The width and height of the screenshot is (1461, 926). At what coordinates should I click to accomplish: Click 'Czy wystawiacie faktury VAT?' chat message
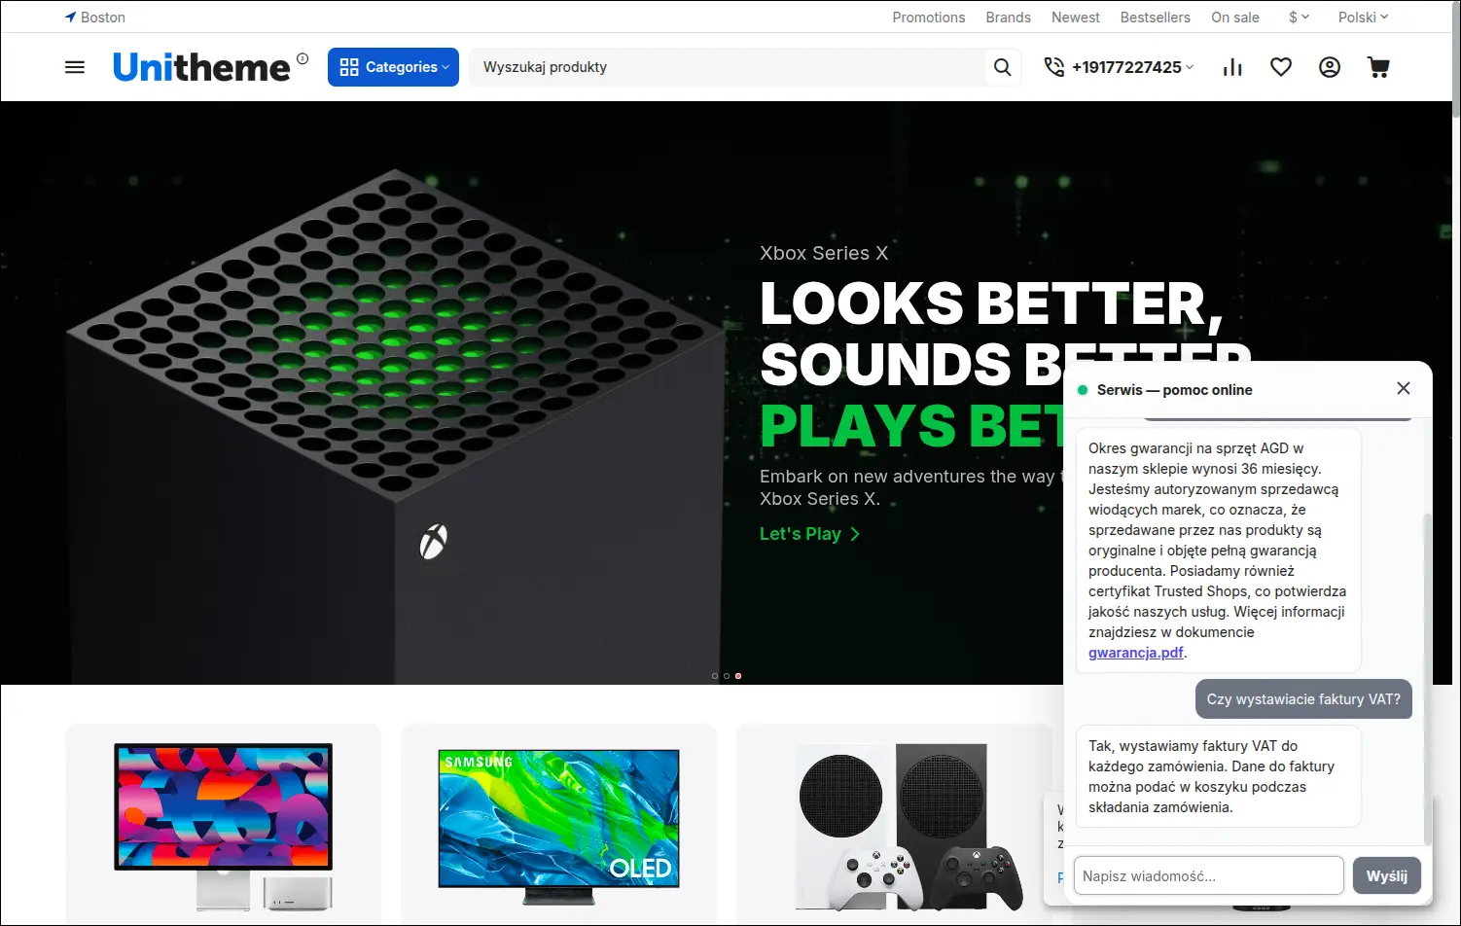pos(1303,699)
